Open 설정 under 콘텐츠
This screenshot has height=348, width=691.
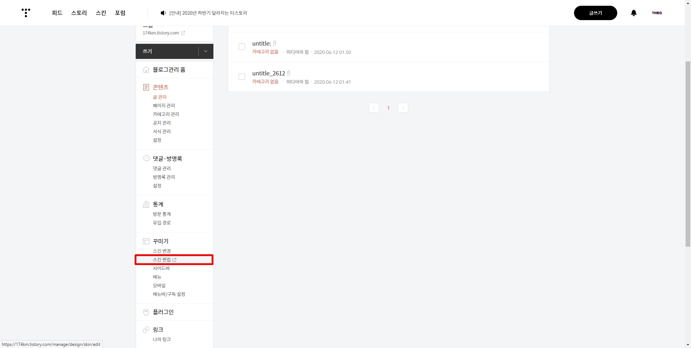(x=157, y=140)
